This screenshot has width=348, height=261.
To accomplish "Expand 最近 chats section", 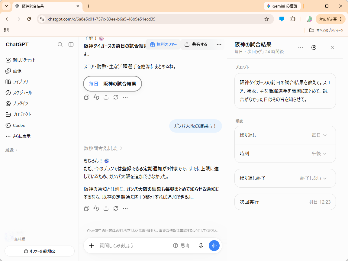I will coord(11,150).
